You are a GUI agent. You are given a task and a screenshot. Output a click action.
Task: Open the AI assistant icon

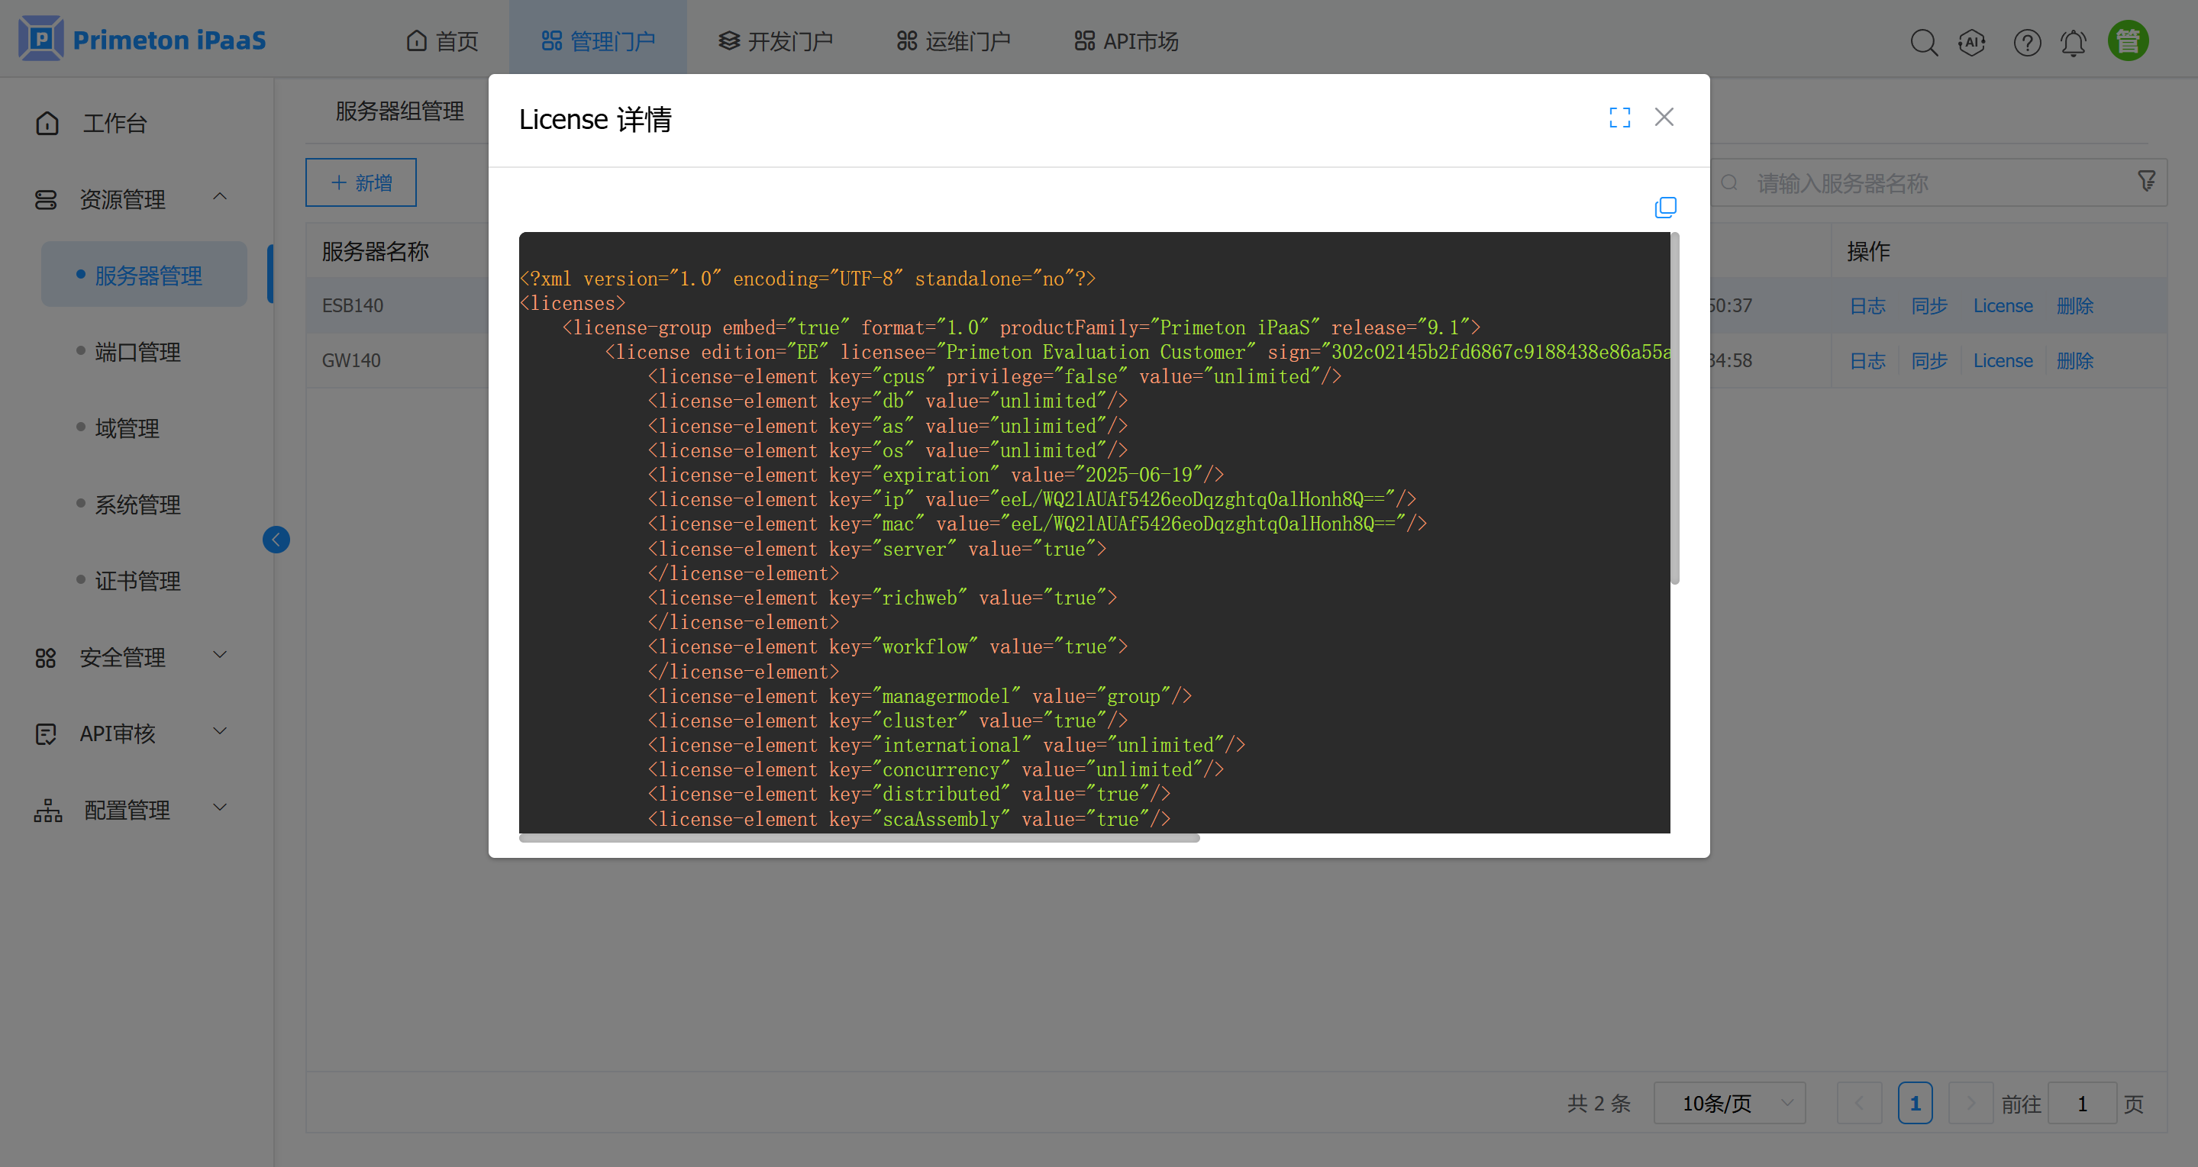click(x=1971, y=42)
